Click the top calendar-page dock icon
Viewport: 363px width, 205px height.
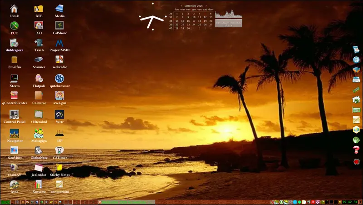[356, 50]
